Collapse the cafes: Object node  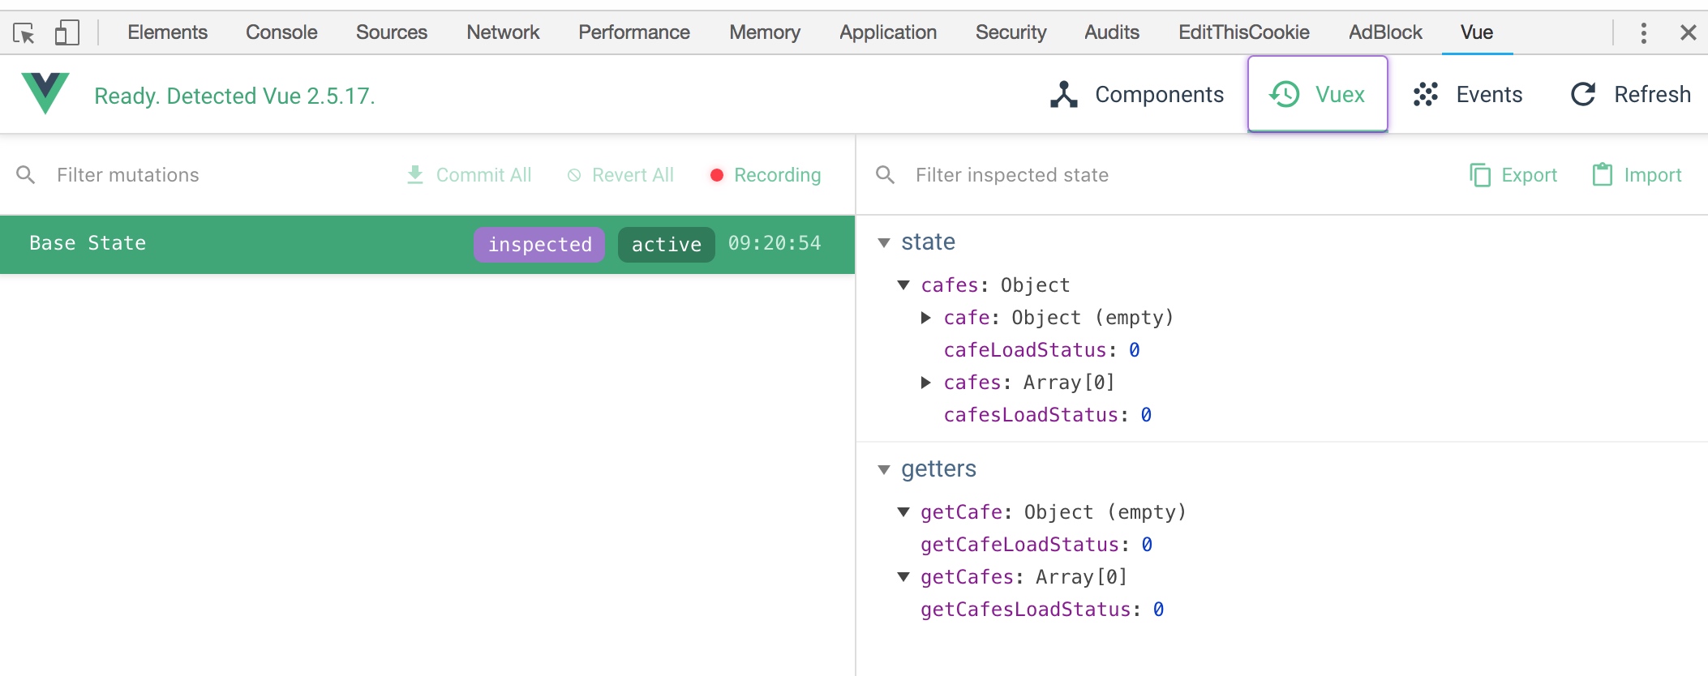click(x=903, y=285)
